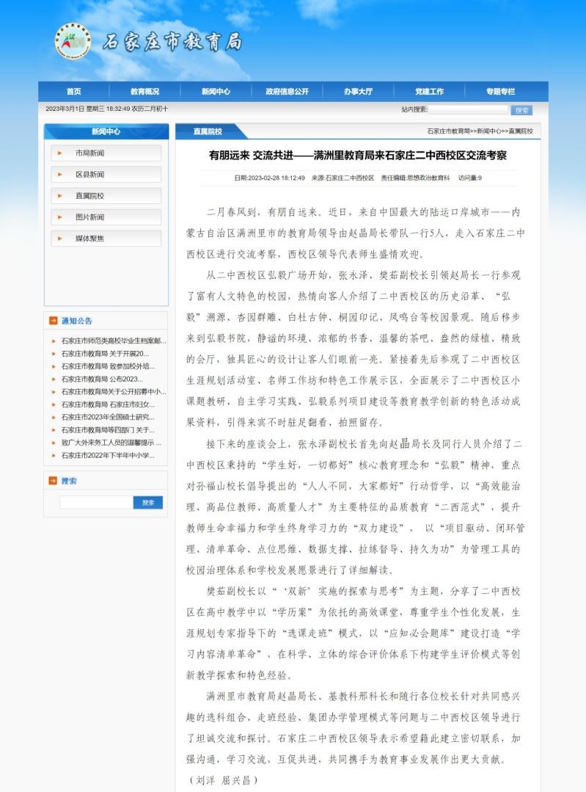Click 石家庄市教育局 in the breadcrumb path

point(447,131)
